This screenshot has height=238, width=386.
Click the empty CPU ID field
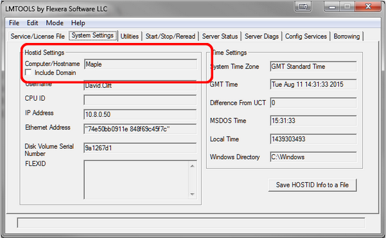coord(140,100)
